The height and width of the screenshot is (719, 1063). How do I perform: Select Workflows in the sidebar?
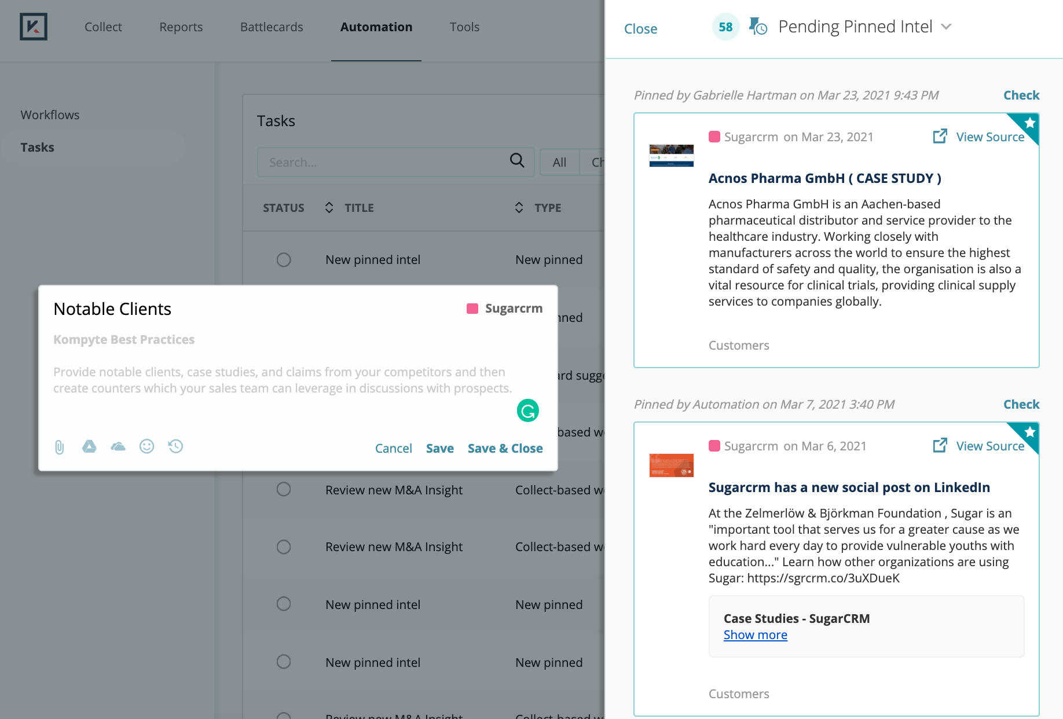50,115
